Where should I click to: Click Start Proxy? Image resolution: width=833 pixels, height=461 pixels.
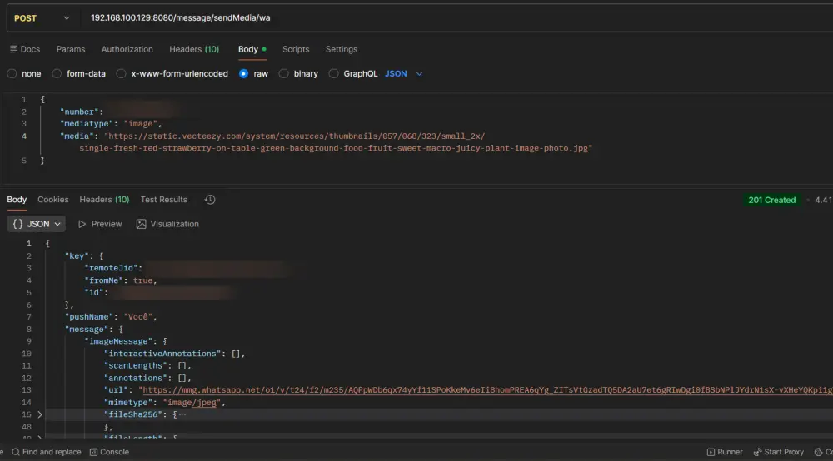click(778, 452)
